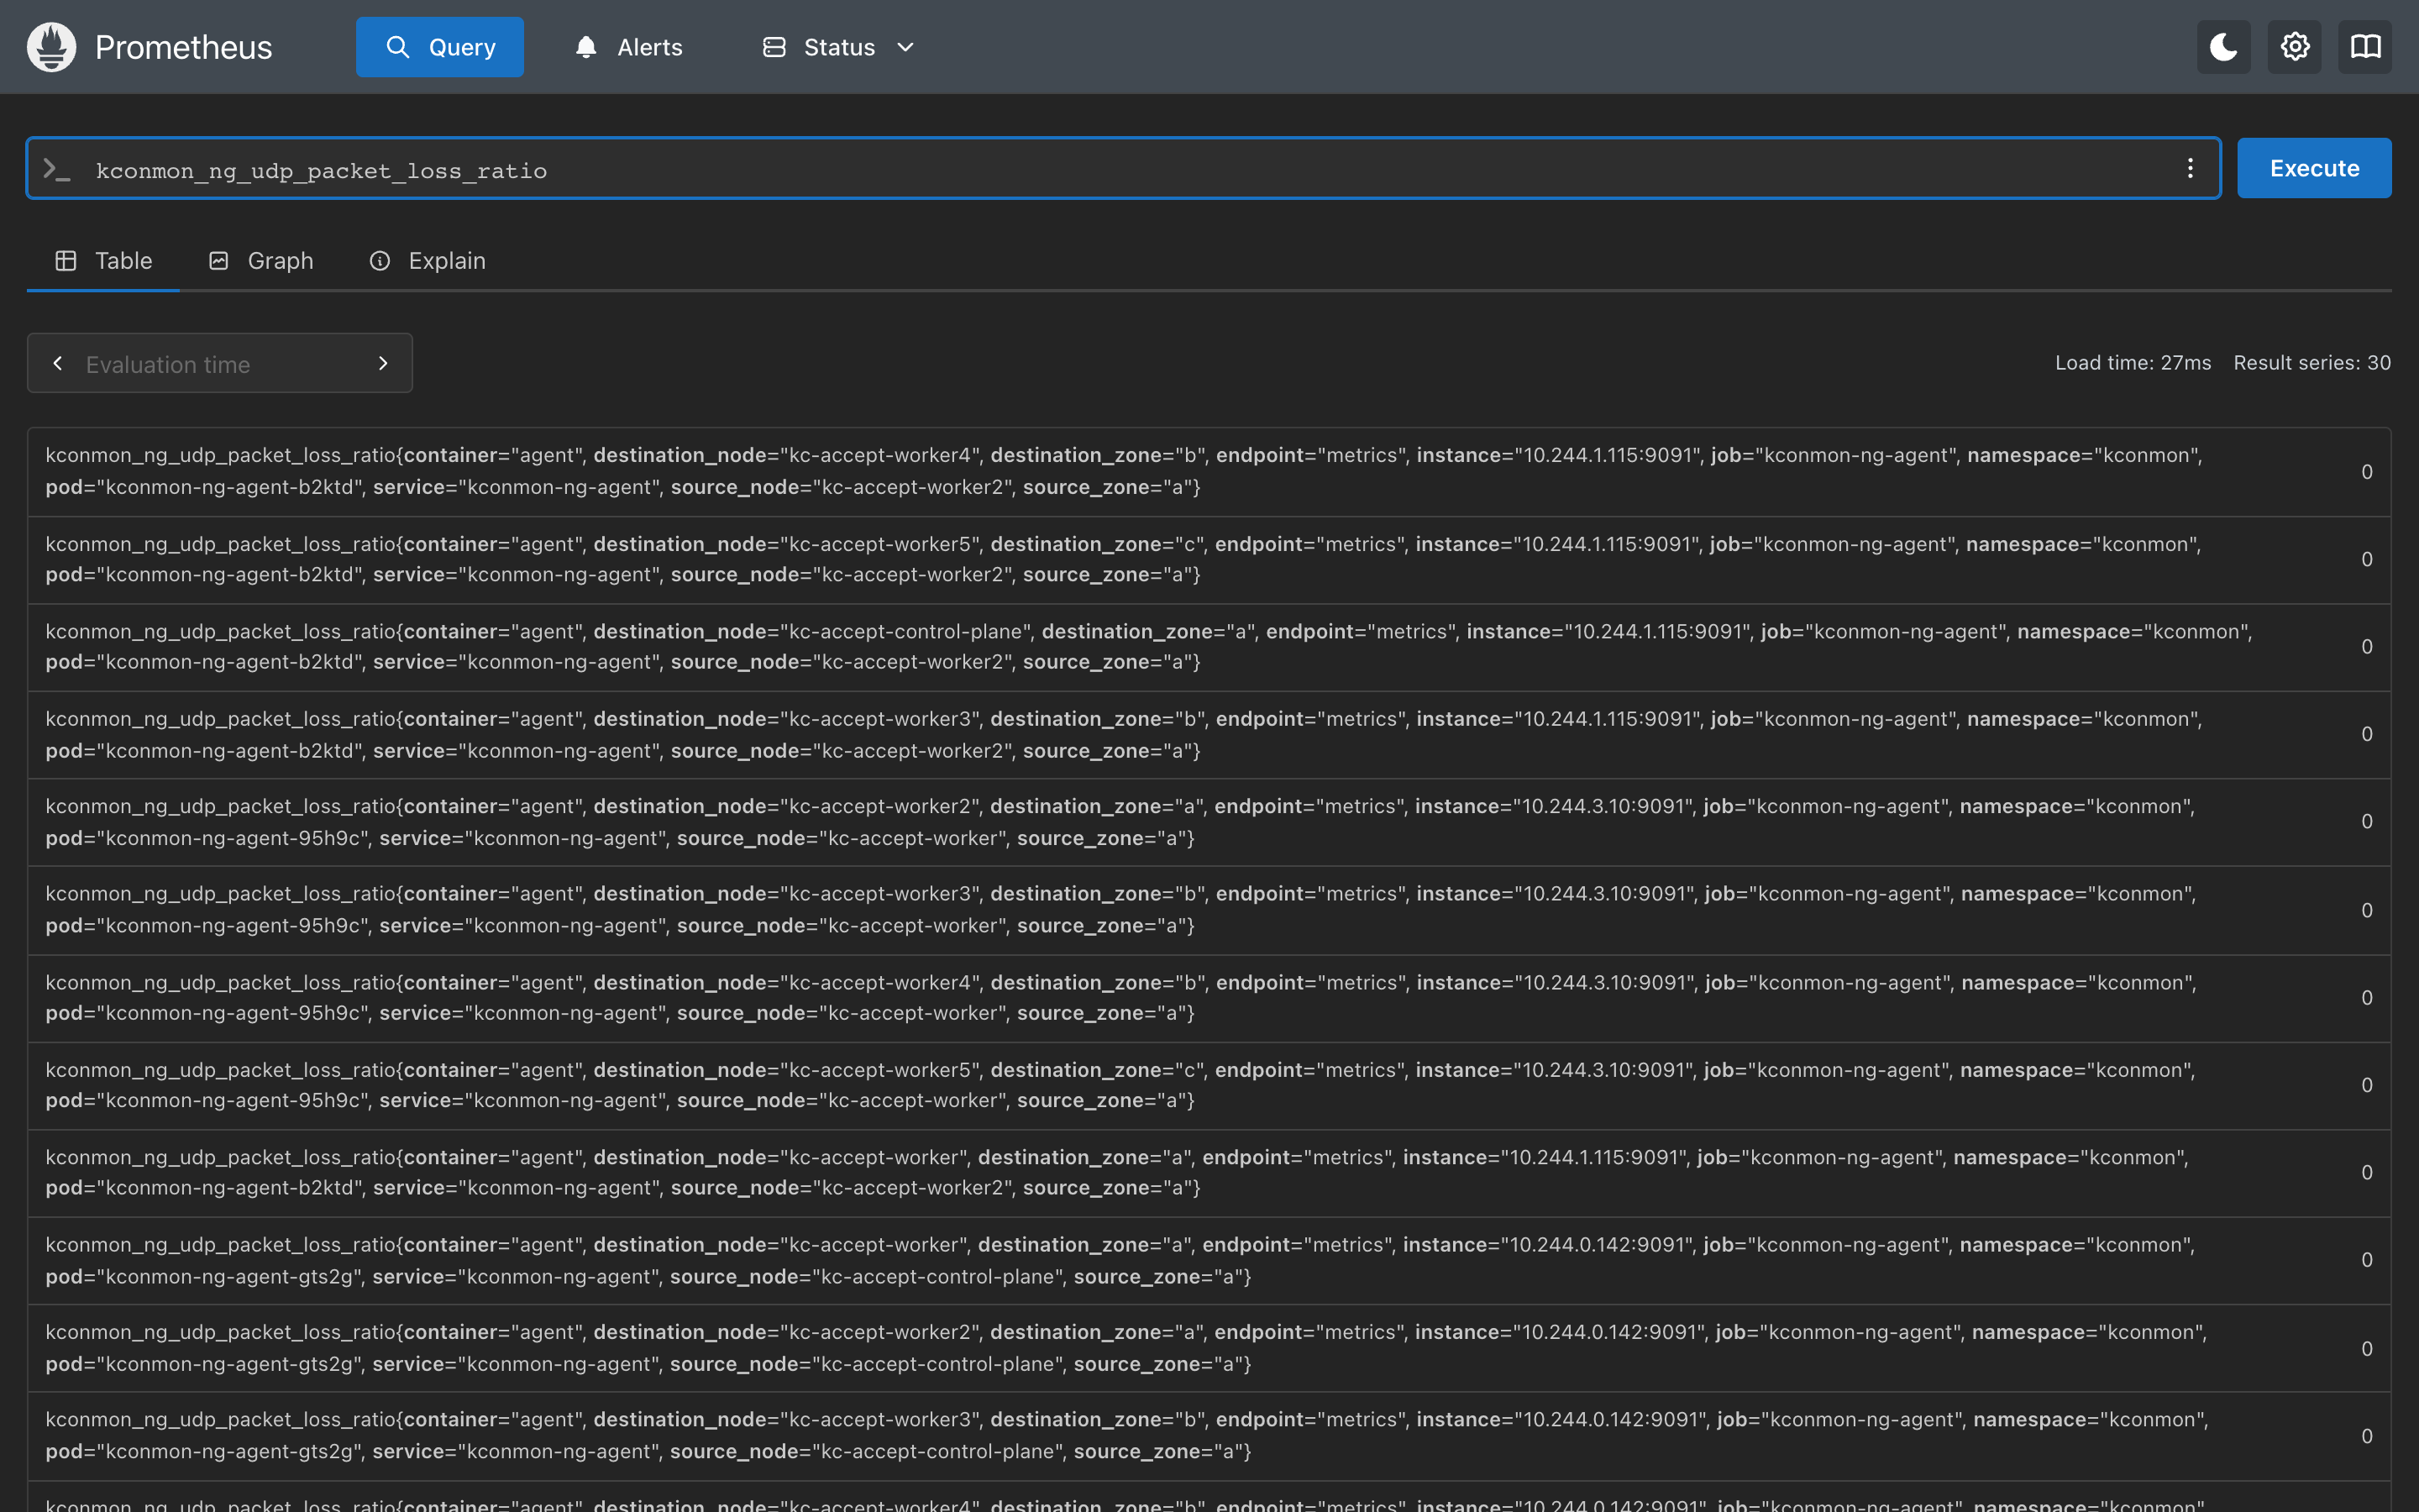This screenshot has width=2419, height=1512.
Task: Focus the kconmon_ng_udp_packet_loss_ratio expression field
Action: pos(1124,168)
